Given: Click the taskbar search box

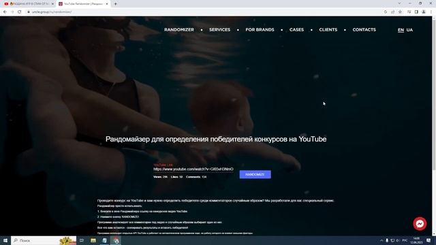Looking at the screenshot, I should coord(44,240).
